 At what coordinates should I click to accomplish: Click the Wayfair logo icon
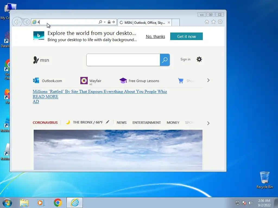point(84,81)
